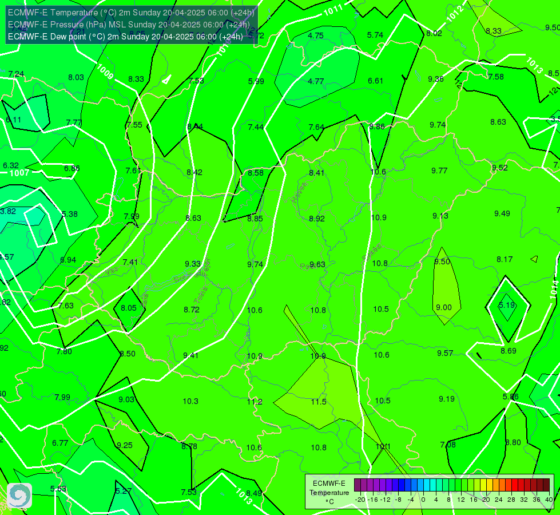
Task: Click the 9.77 temperature value
Action: click(439, 171)
